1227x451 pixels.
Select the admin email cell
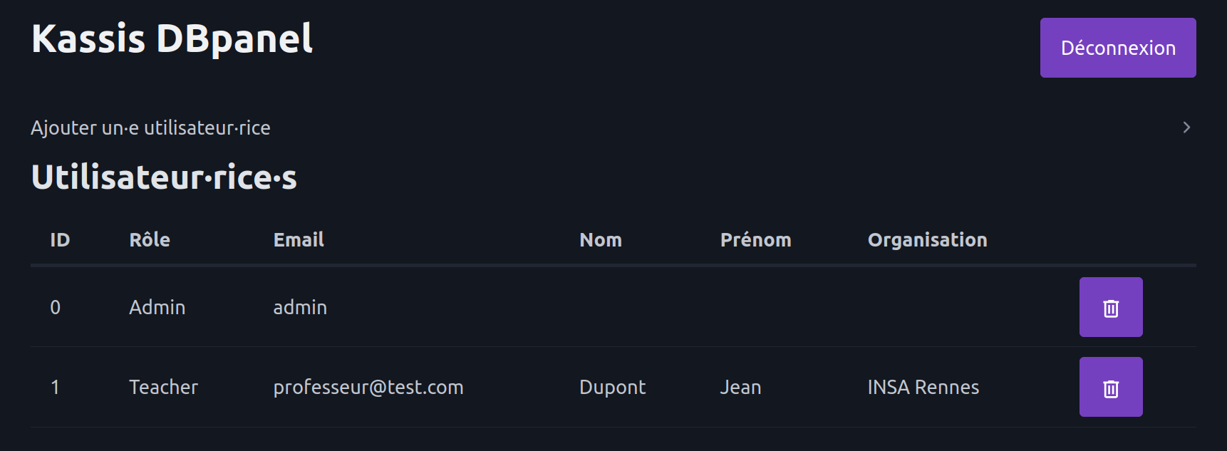300,307
